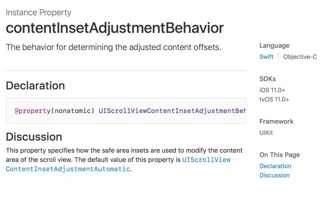Click the UIKit framework name
The width and height of the screenshot is (325, 202).
[266, 133]
